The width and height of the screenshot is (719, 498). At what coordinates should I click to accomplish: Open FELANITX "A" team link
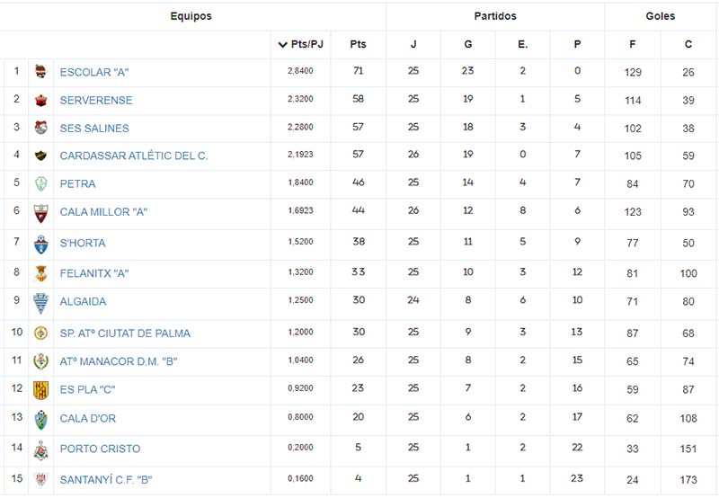click(94, 273)
